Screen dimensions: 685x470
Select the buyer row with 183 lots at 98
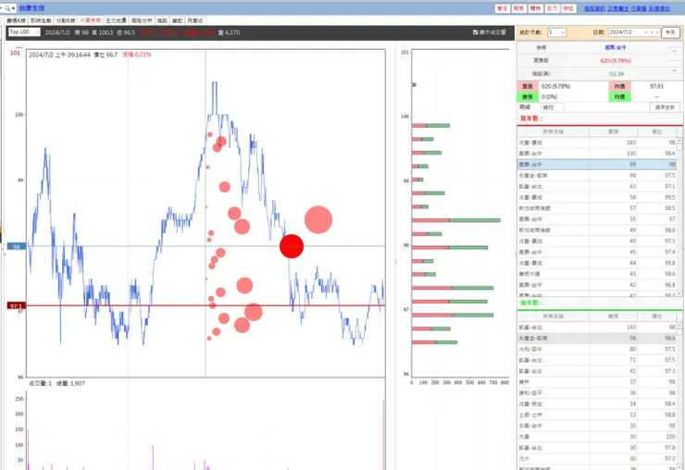point(597,142)
